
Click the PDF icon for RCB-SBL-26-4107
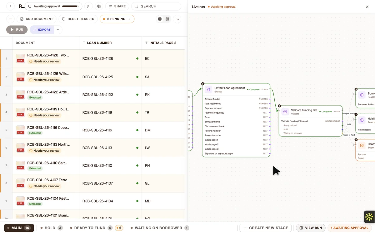click(x=20, y=183)
